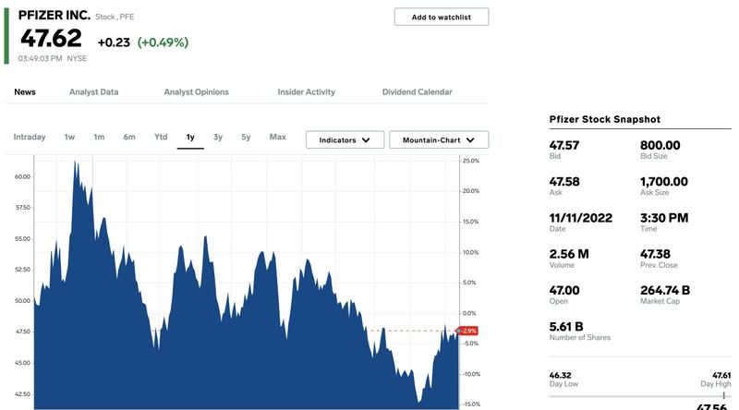Click the 60.00 price axis label
Screen dimensions: 739x410
22,176
